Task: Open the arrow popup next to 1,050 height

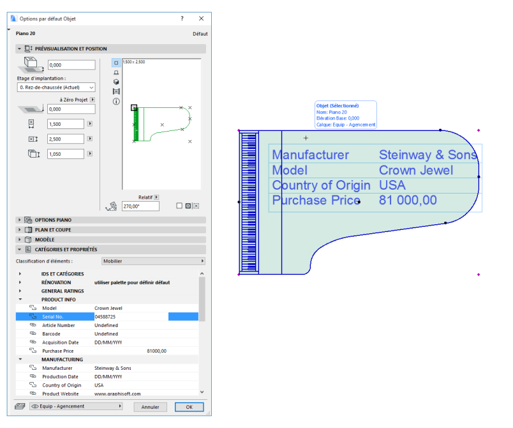Action: [90, 153]
